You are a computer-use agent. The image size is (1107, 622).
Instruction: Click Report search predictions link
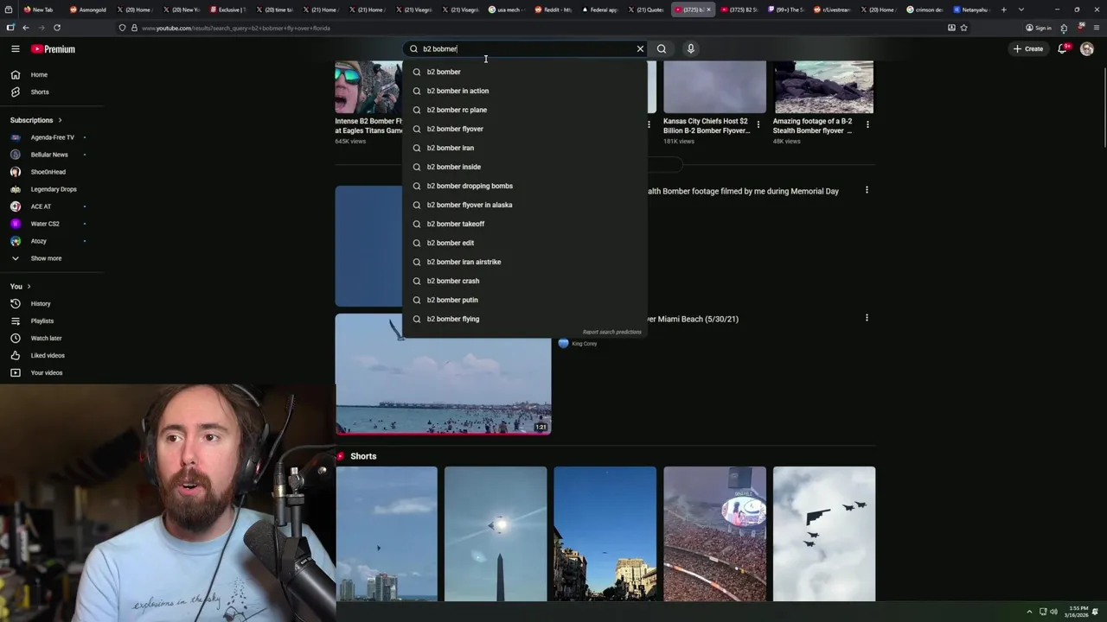(612, 332)
